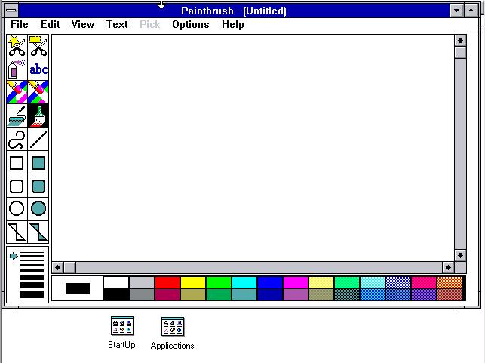The height and width of the screenshot is (363, 485).
Task: Select the Filled Polygon tool
Action: coord(38,232)
